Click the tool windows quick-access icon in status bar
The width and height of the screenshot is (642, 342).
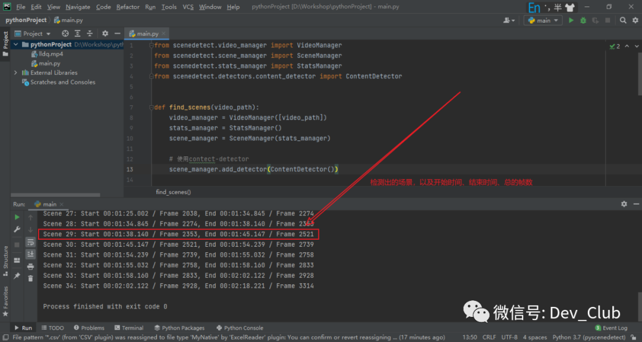(x=5, y=337)
